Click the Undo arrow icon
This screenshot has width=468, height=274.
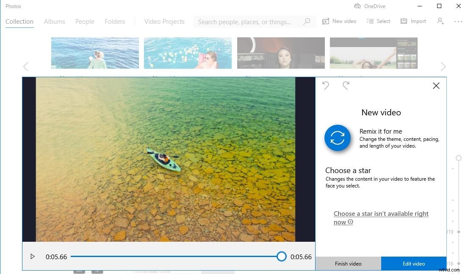click(326, 85)
